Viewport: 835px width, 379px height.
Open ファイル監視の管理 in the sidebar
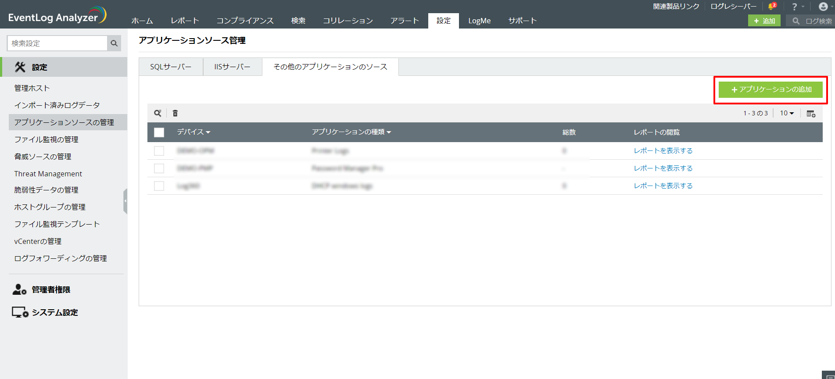pyautogui.click(x=47, y=139)
